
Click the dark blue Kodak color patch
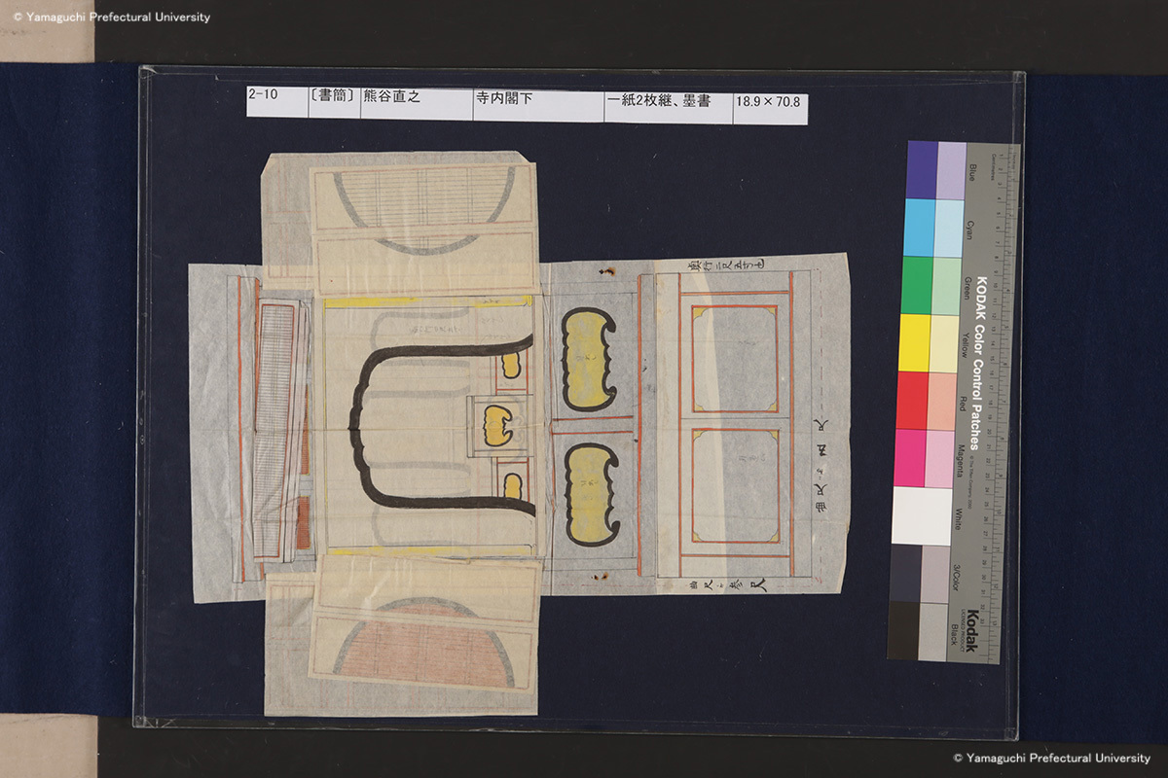[x=921, y=170]
